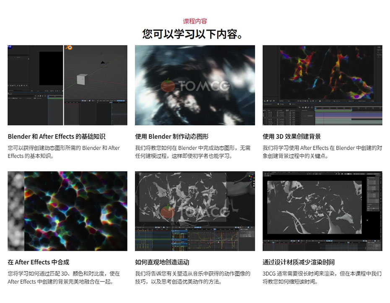The image size is (390, 303).
Task: Click the heading '您可以学习以下内容。'
Action: (192, 34)
